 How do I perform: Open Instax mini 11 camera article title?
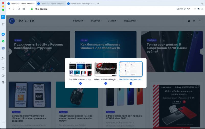pyautogui.click(x=76, y=118)
